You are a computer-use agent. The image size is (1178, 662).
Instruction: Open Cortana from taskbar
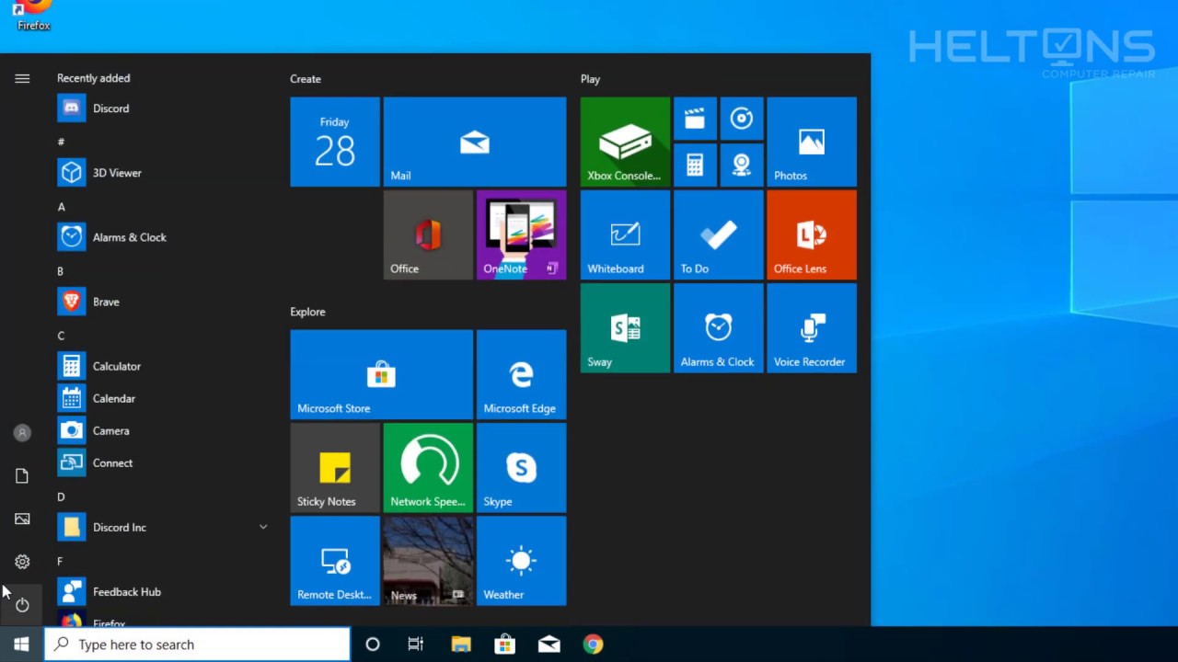click(x=373, y=645)
